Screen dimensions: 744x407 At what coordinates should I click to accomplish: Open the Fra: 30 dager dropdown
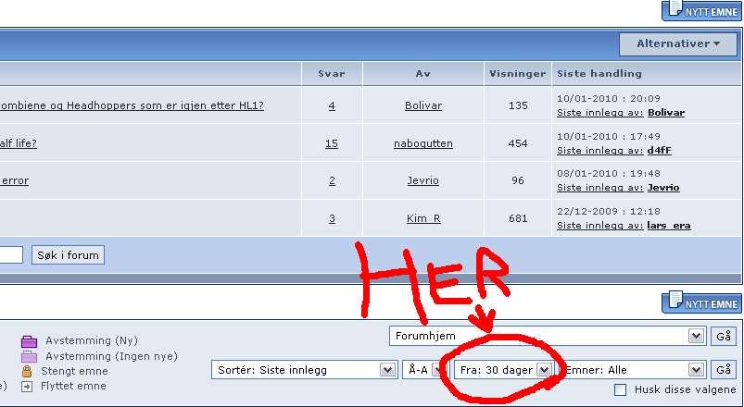point(504,370)
